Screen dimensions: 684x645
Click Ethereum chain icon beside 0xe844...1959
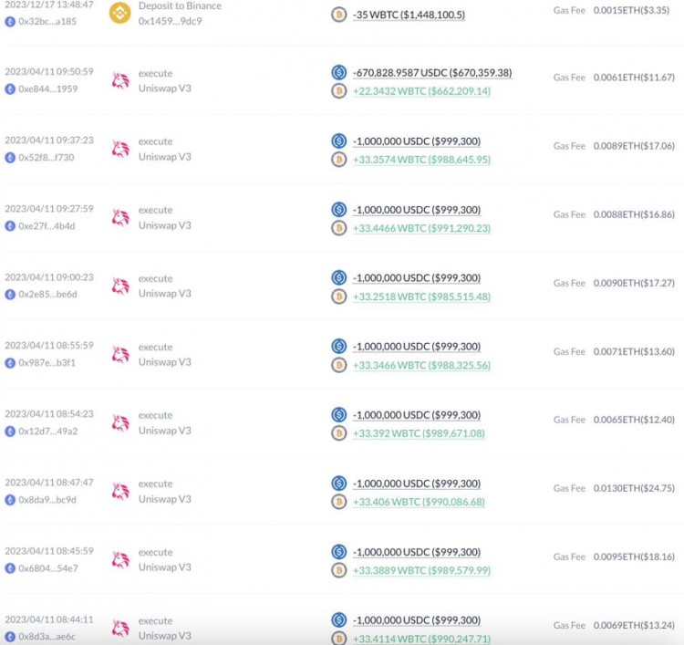10,89
